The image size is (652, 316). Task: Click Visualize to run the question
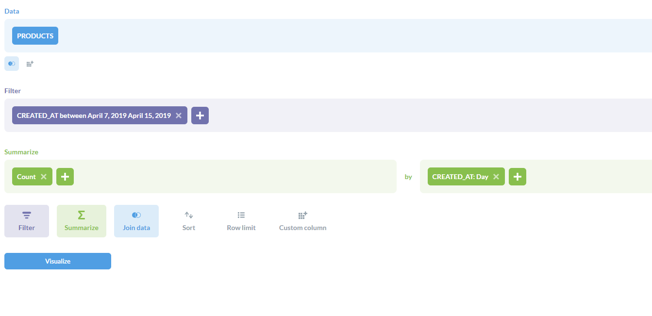pyautogui.click(x=57, y=261)
